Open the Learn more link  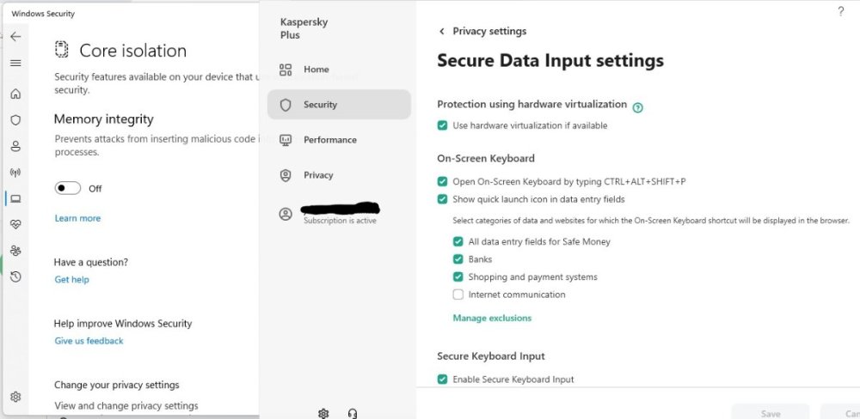pyautogui.click(x=77, y=218)
